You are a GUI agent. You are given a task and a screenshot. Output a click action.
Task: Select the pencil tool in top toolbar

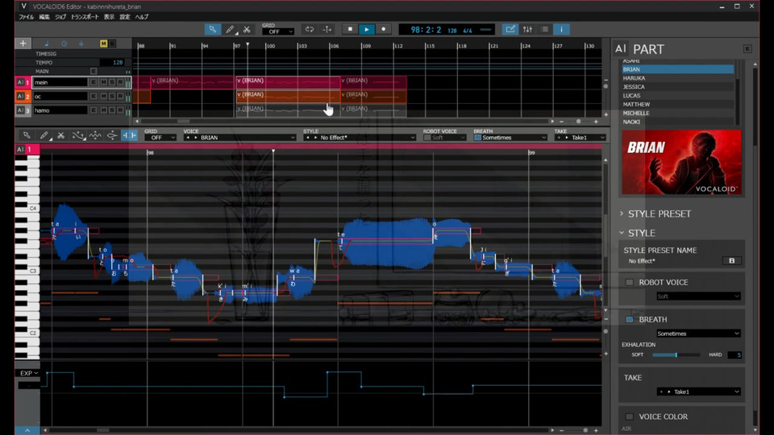[230, 30]
